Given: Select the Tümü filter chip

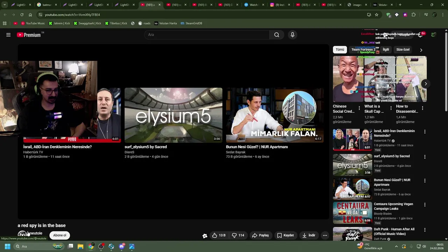Looking at the screenshot, I should coord(340,49).
